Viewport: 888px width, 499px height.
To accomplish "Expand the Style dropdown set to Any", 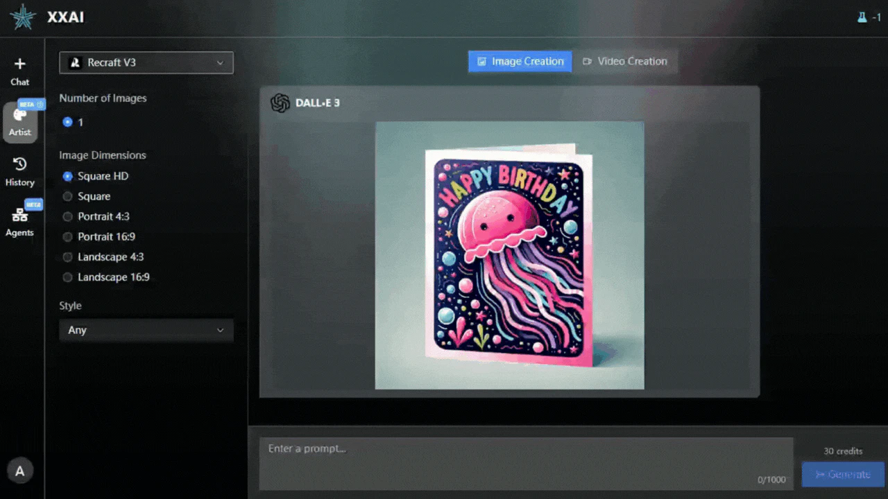I will point(146,331).
